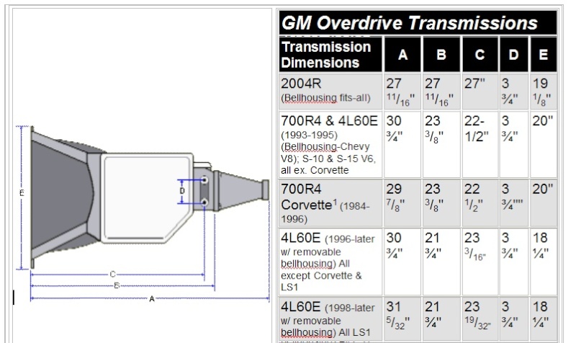This screenshot has width=576, height=343.
Task: Click dimension label C in the diagram
Action: coord(112,275)
